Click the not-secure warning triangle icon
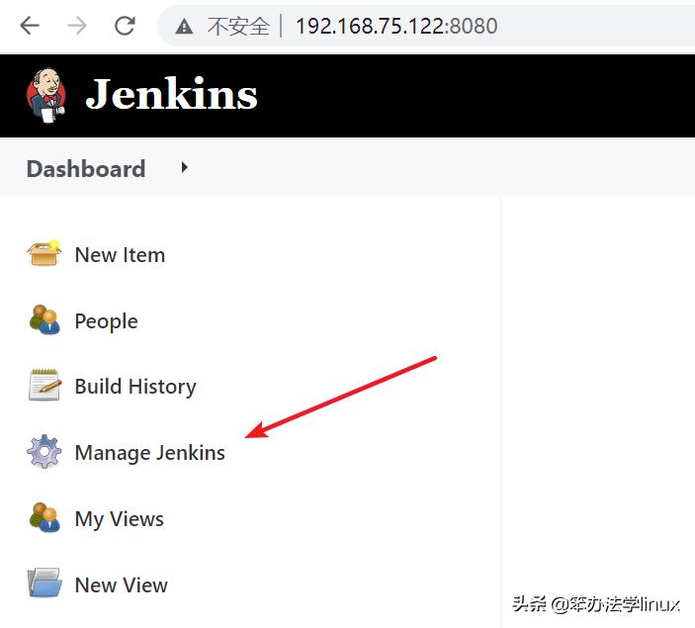 pos(184,27)
